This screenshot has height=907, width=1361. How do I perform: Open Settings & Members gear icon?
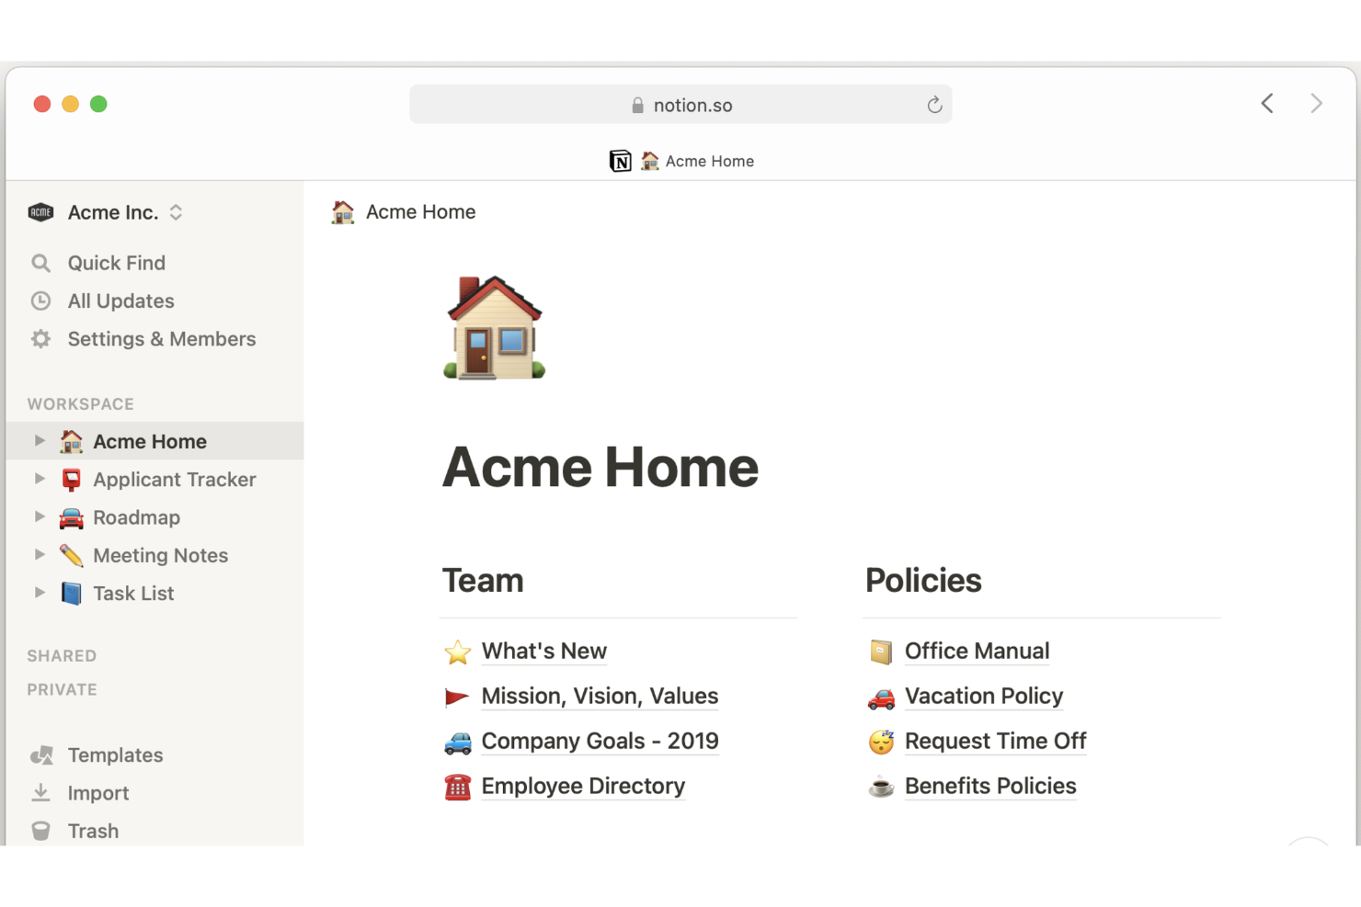[41, 339]
